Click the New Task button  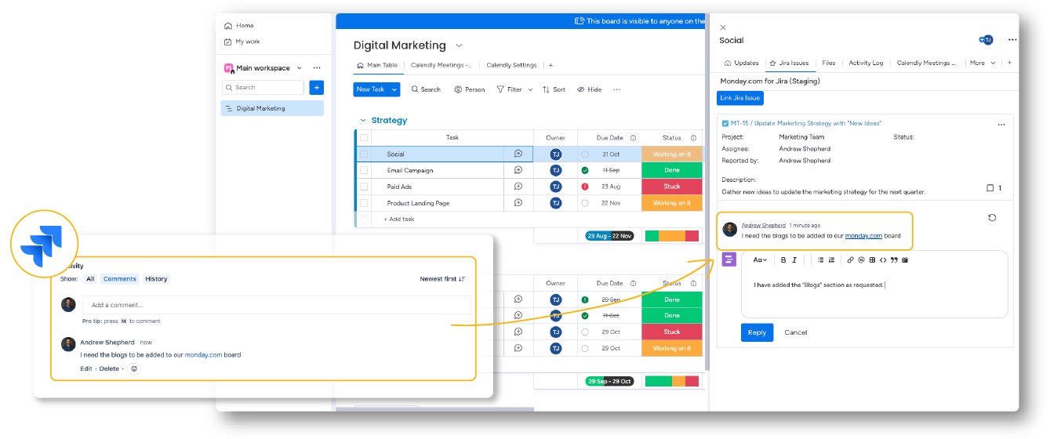pos(371,89)
